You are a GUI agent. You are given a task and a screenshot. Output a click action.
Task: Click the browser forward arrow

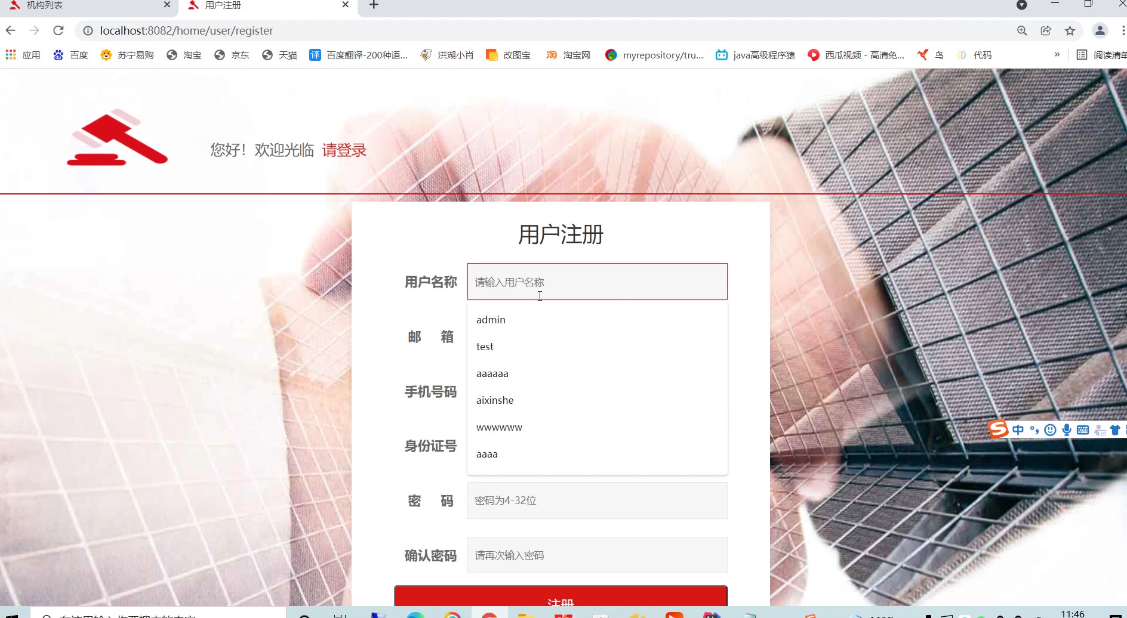pos(35,30)
